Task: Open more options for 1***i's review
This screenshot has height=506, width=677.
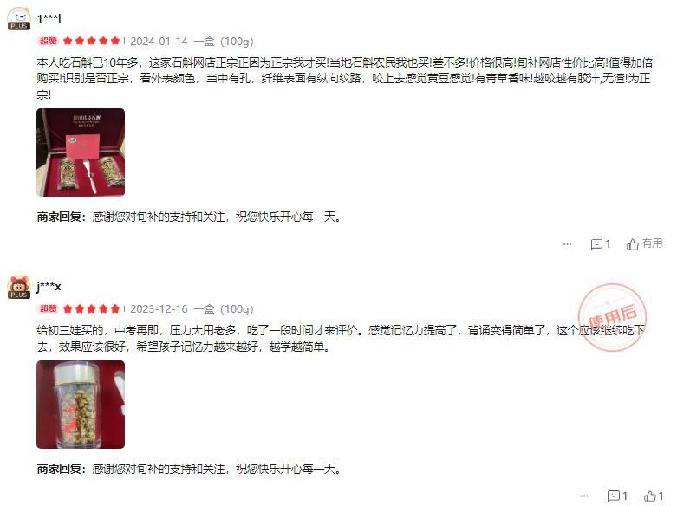Action: (x=567, y=244)
